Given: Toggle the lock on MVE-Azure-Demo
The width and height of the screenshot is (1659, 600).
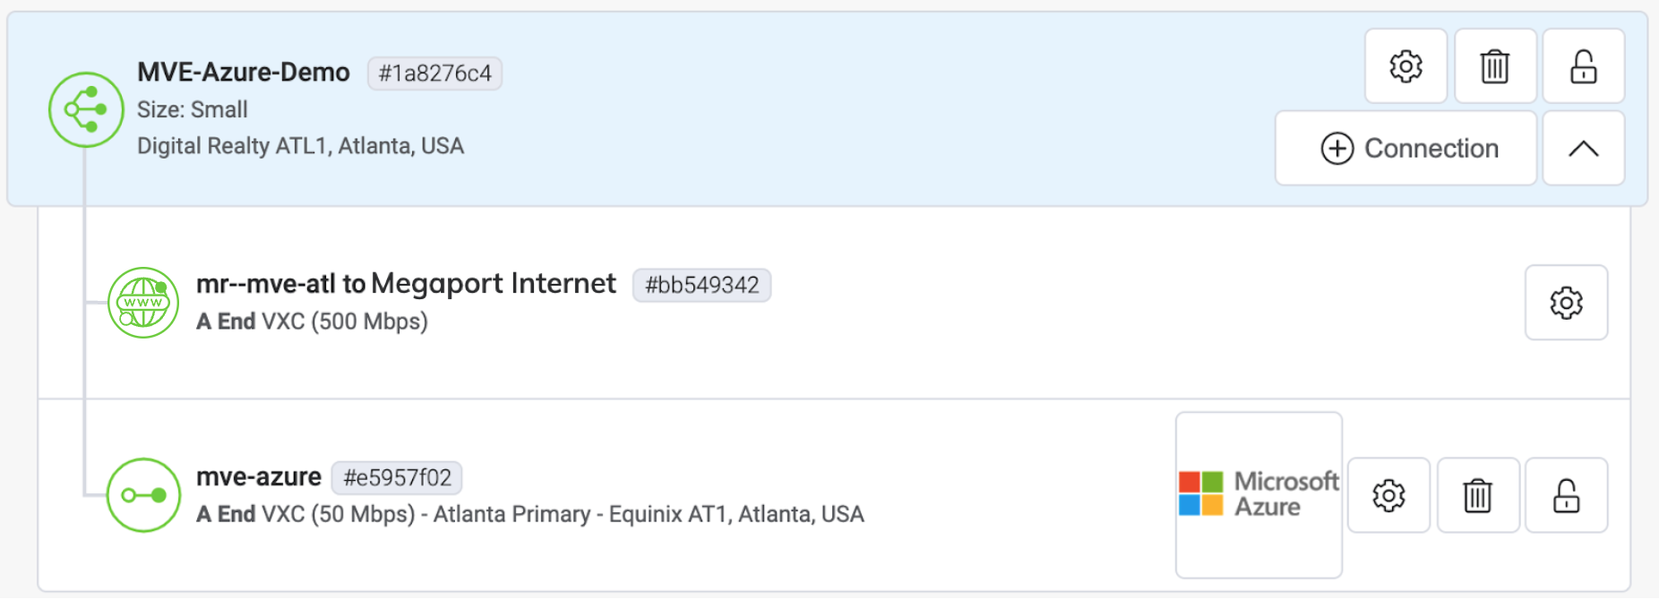Looking at the screenshot, I should pos(1584,66).
